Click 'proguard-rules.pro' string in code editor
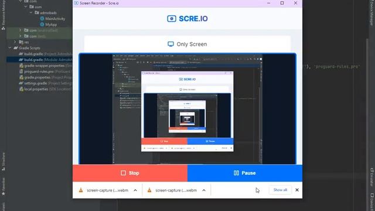The width and height of the screenshot is (375, 211). [x=337, y=67]
